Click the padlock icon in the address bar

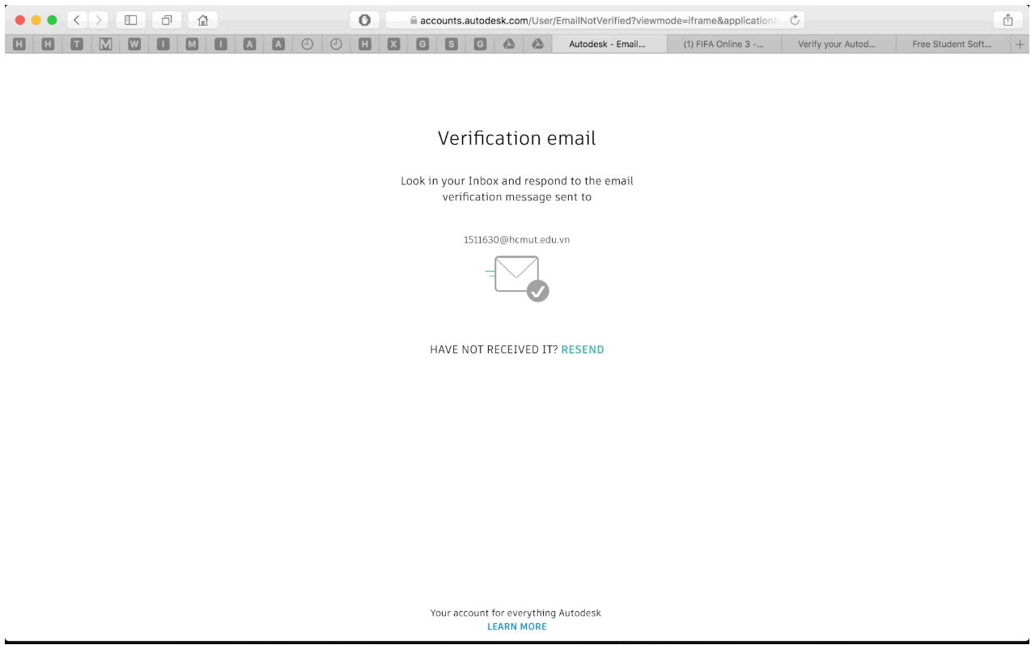[413, 19]
